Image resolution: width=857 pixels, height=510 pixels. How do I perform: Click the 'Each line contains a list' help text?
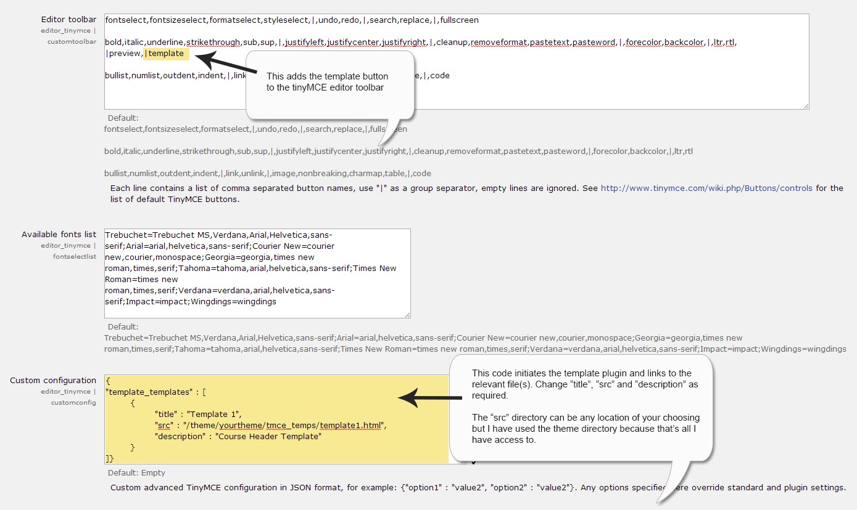[x=476, y=194]
